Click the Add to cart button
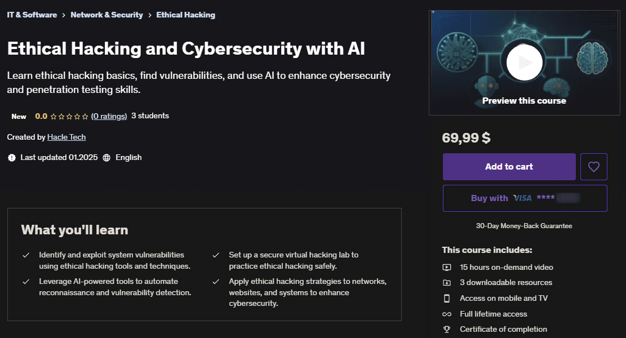 coord(509,166)
